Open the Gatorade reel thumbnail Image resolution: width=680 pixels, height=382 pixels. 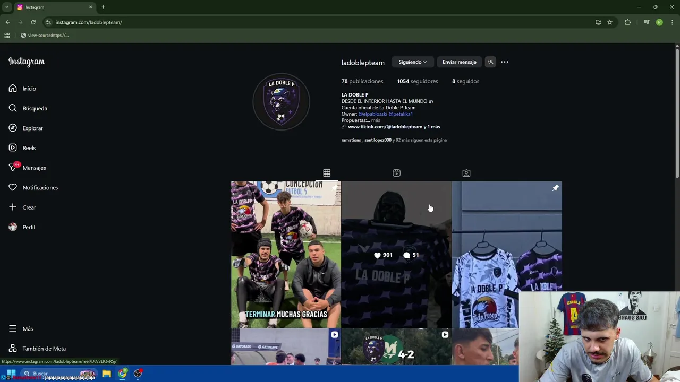(x=286, y=347)
